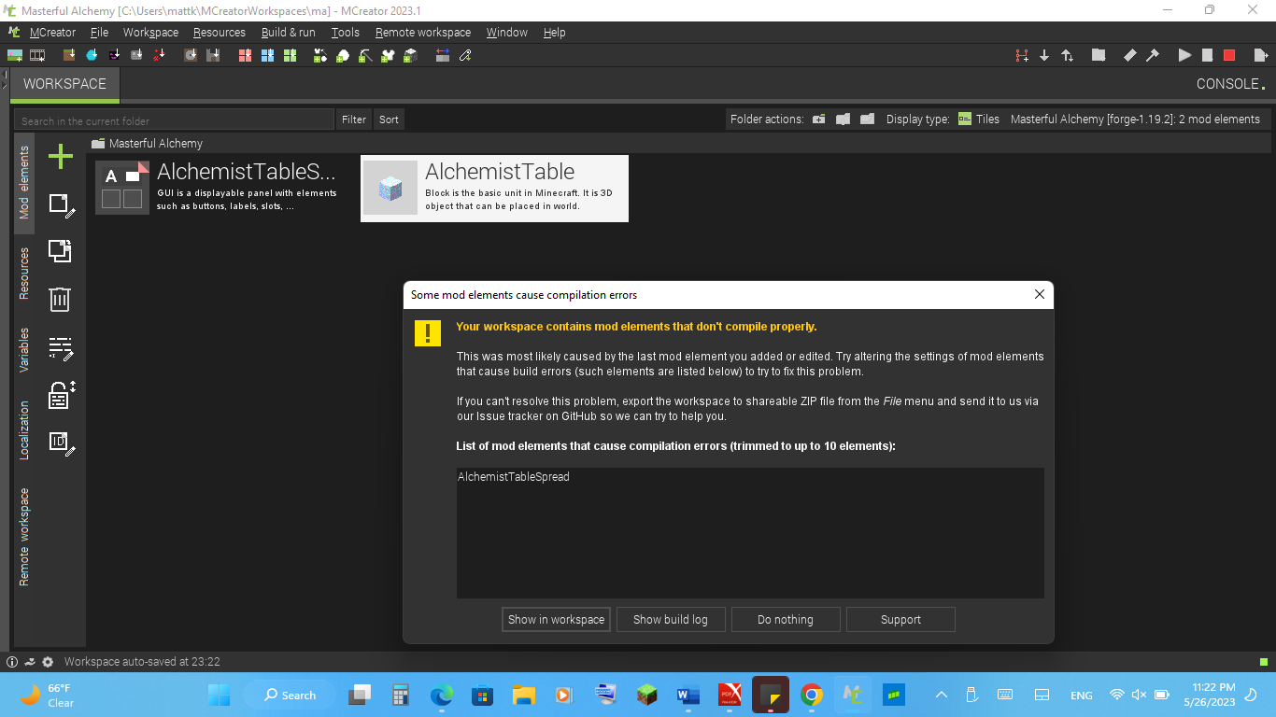
Task: Toggle the Filter option above the element list
Action: (x=353, y=119)
